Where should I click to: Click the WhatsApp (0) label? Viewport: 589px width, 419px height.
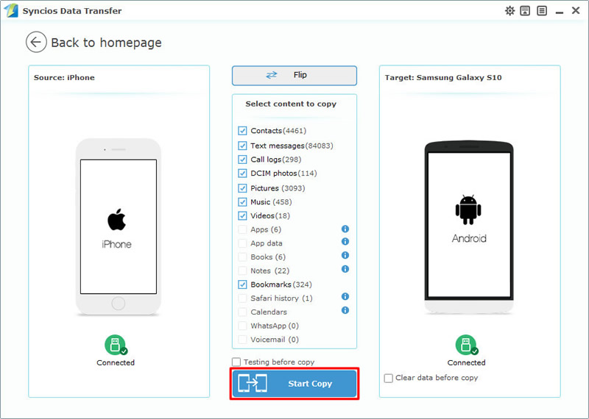click(275, 326)
